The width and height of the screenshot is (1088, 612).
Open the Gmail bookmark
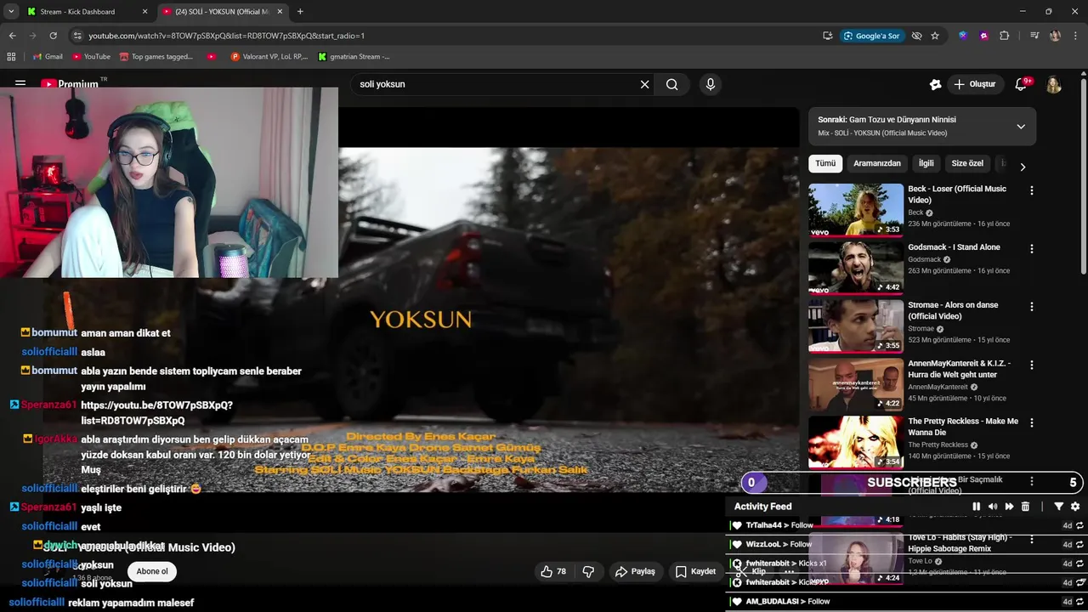pos(48,57)
